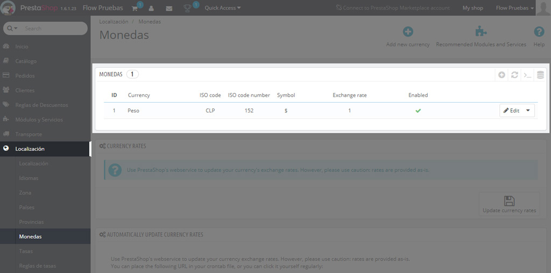Screen dimensions: 551x273
Task: Open the Help question mark icon
Action: point(539,32)
